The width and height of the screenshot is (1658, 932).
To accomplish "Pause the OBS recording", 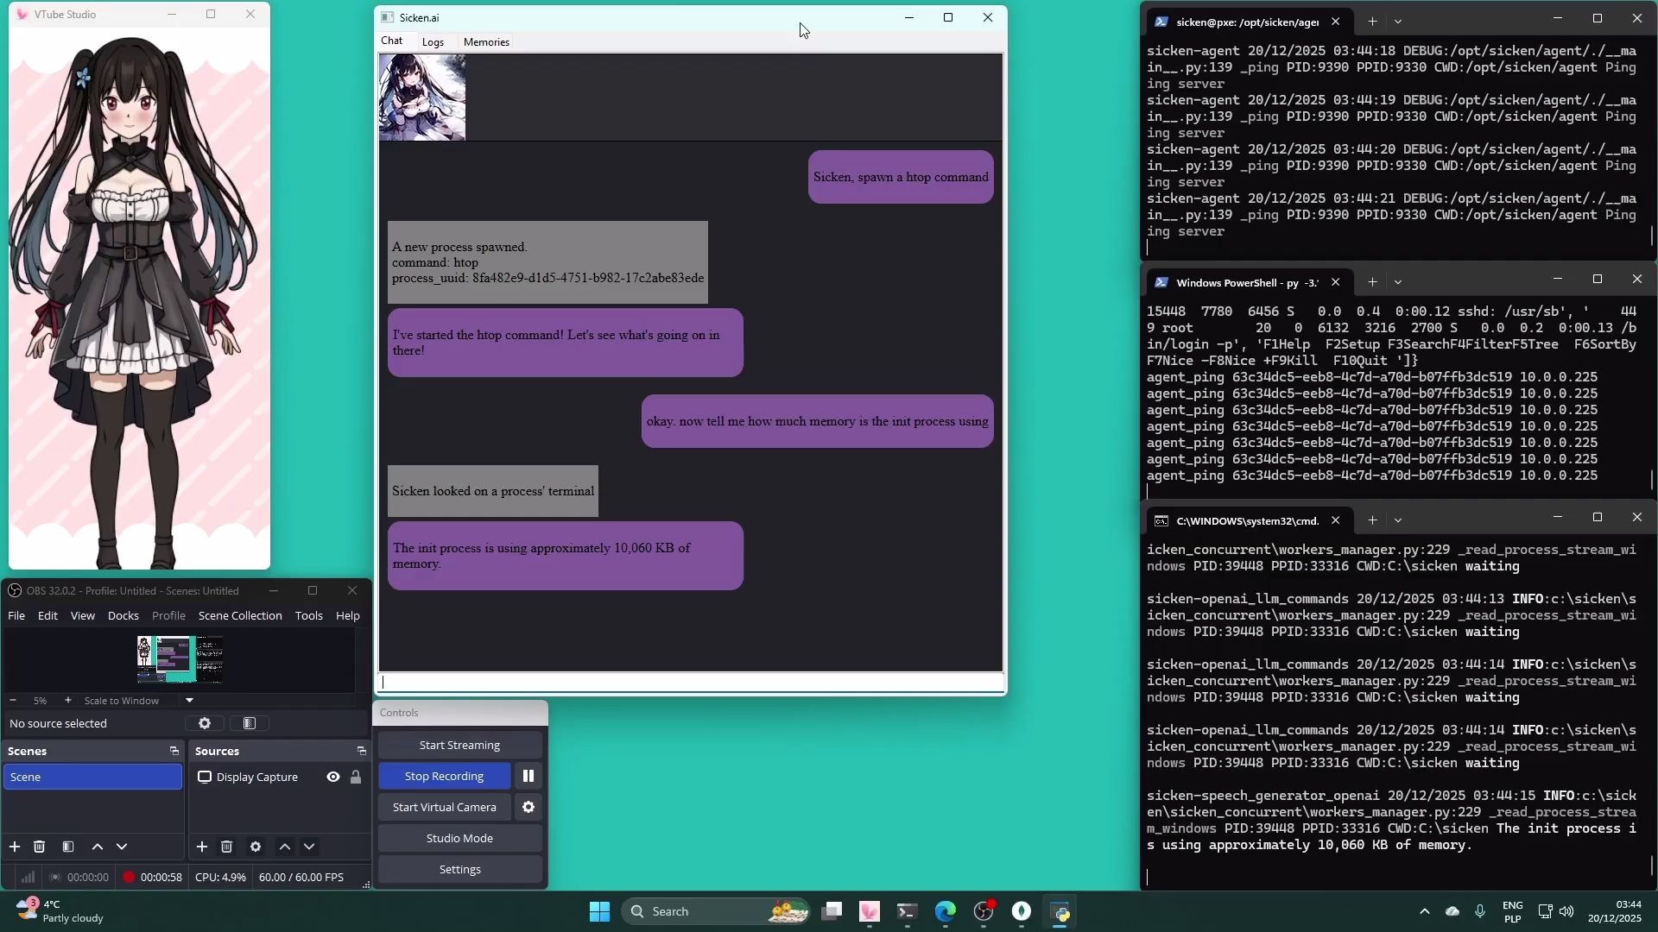I will (528, 776).
